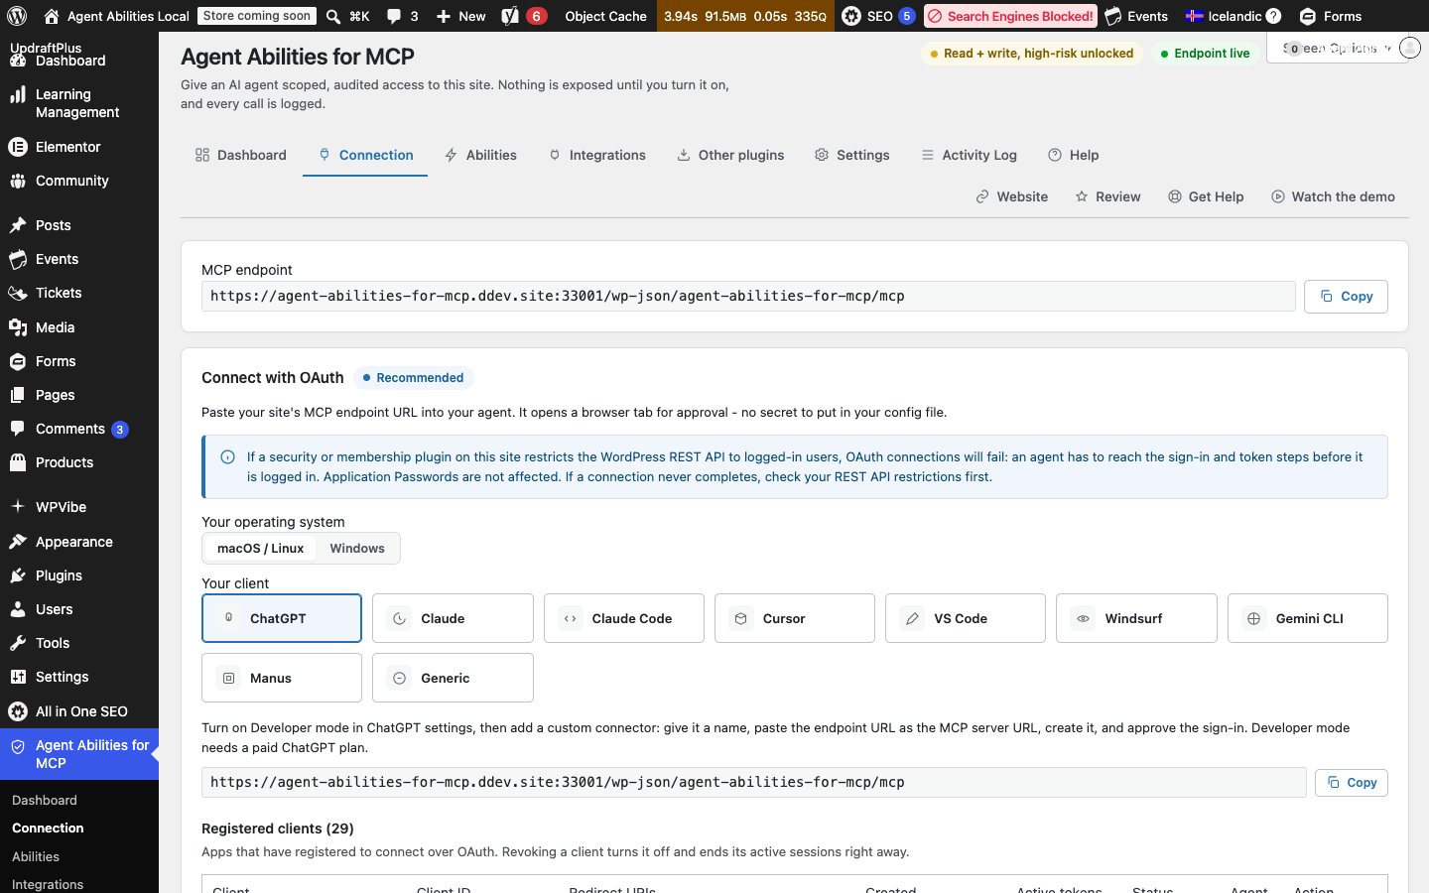Viewport: 1429px width, 893px height.
Task: Switch to the Abilities tab
Action: tap(481, 155)
